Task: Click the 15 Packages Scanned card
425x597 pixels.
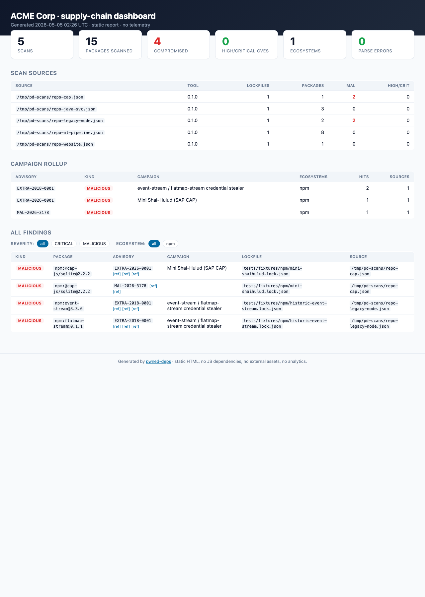Action: click(x=110, y=45)
